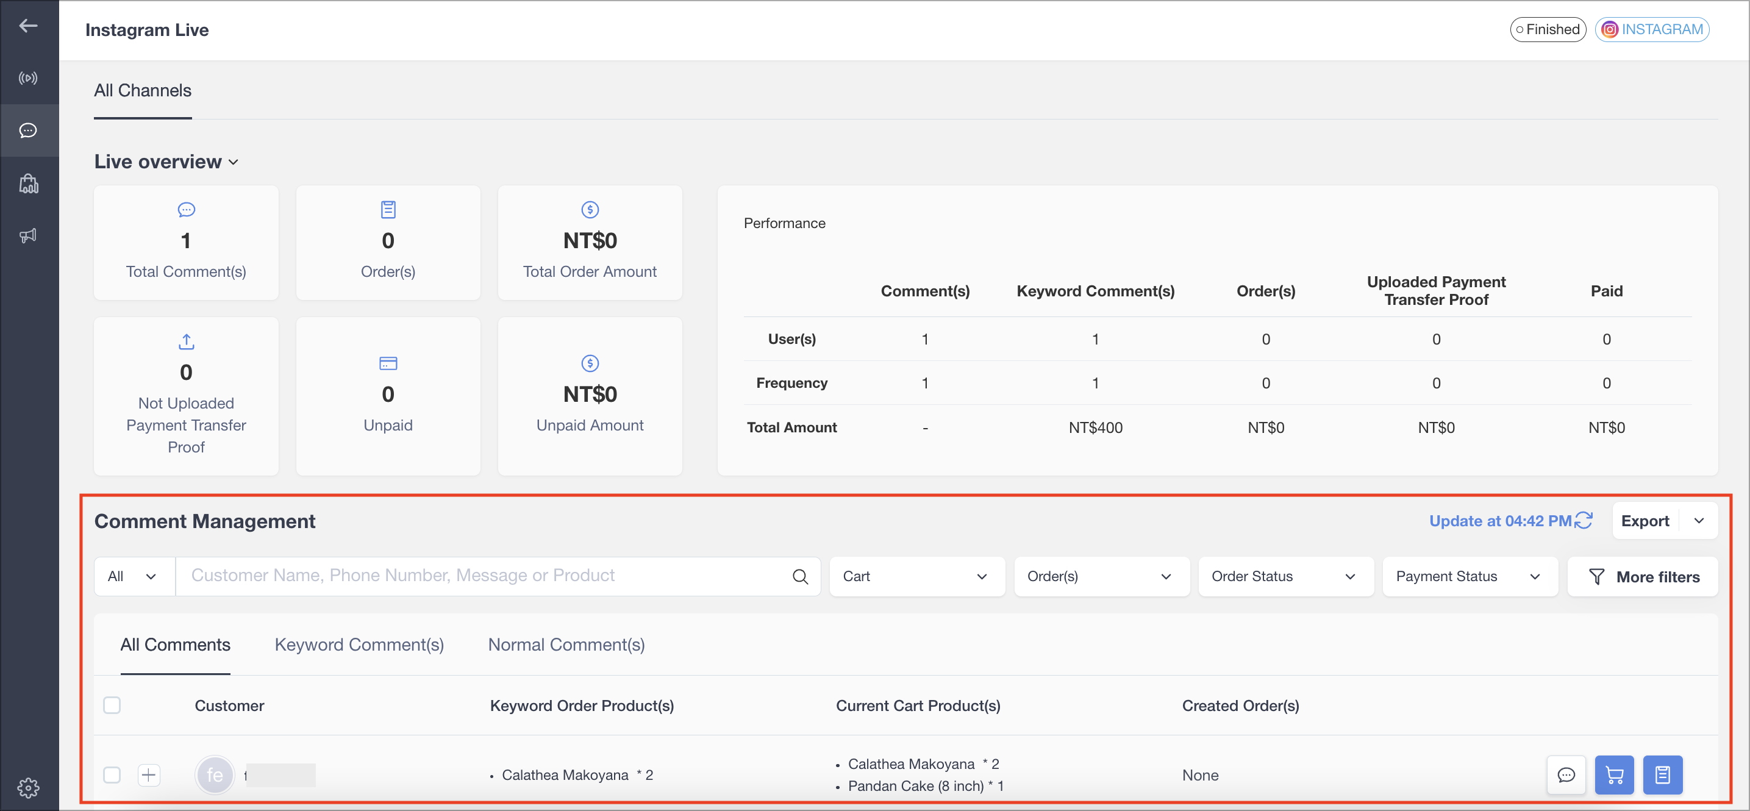Click the refresh icon beside Update time
This screenshot has height=811, width=1750.
[x=1584, y=520]
